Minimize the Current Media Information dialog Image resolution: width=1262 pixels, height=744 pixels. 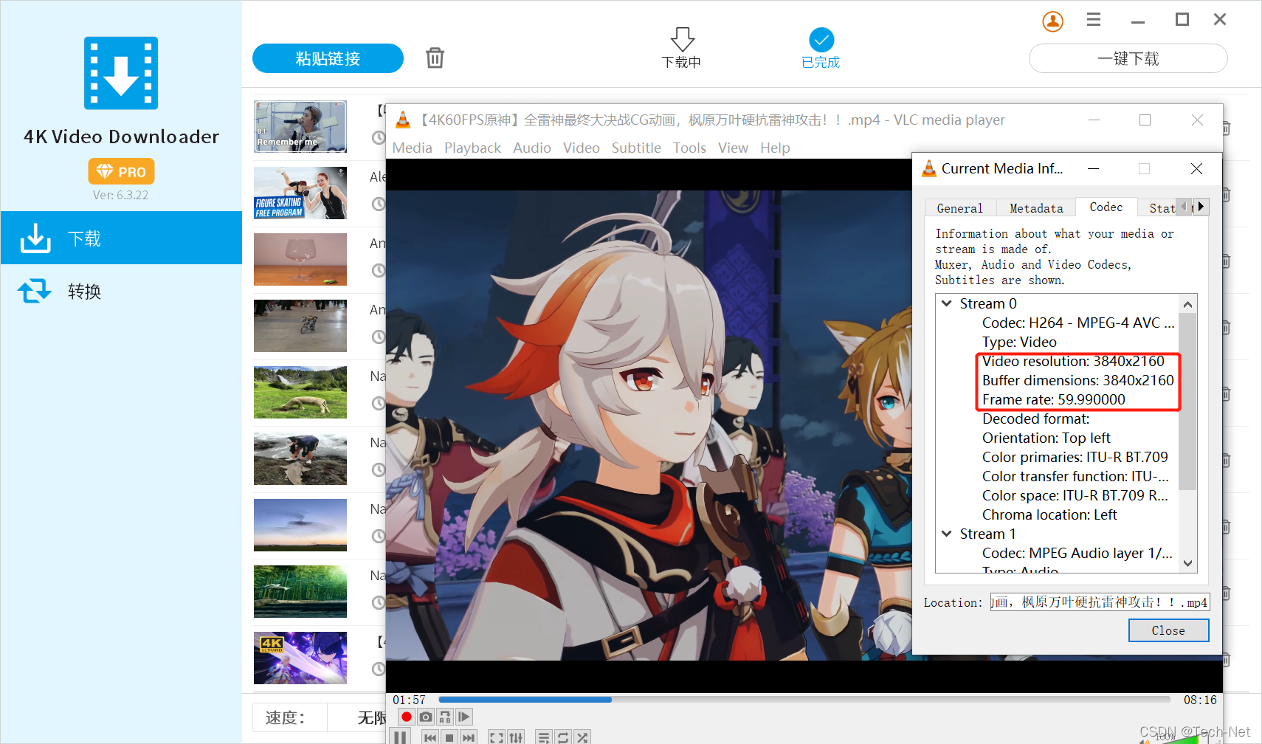coord(1093,169)
